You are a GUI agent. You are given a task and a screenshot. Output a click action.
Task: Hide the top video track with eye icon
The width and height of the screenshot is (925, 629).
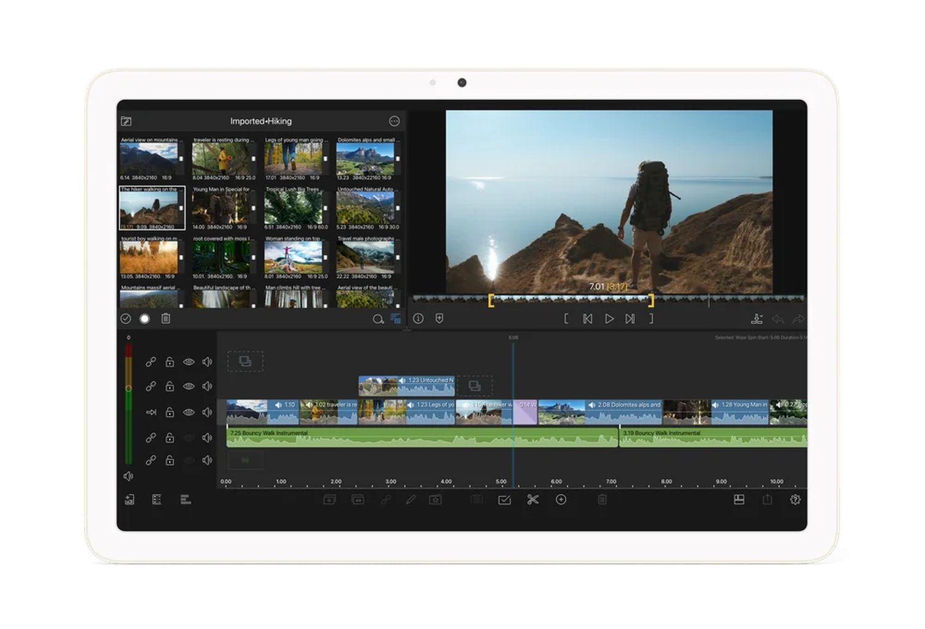coord(189,362)
